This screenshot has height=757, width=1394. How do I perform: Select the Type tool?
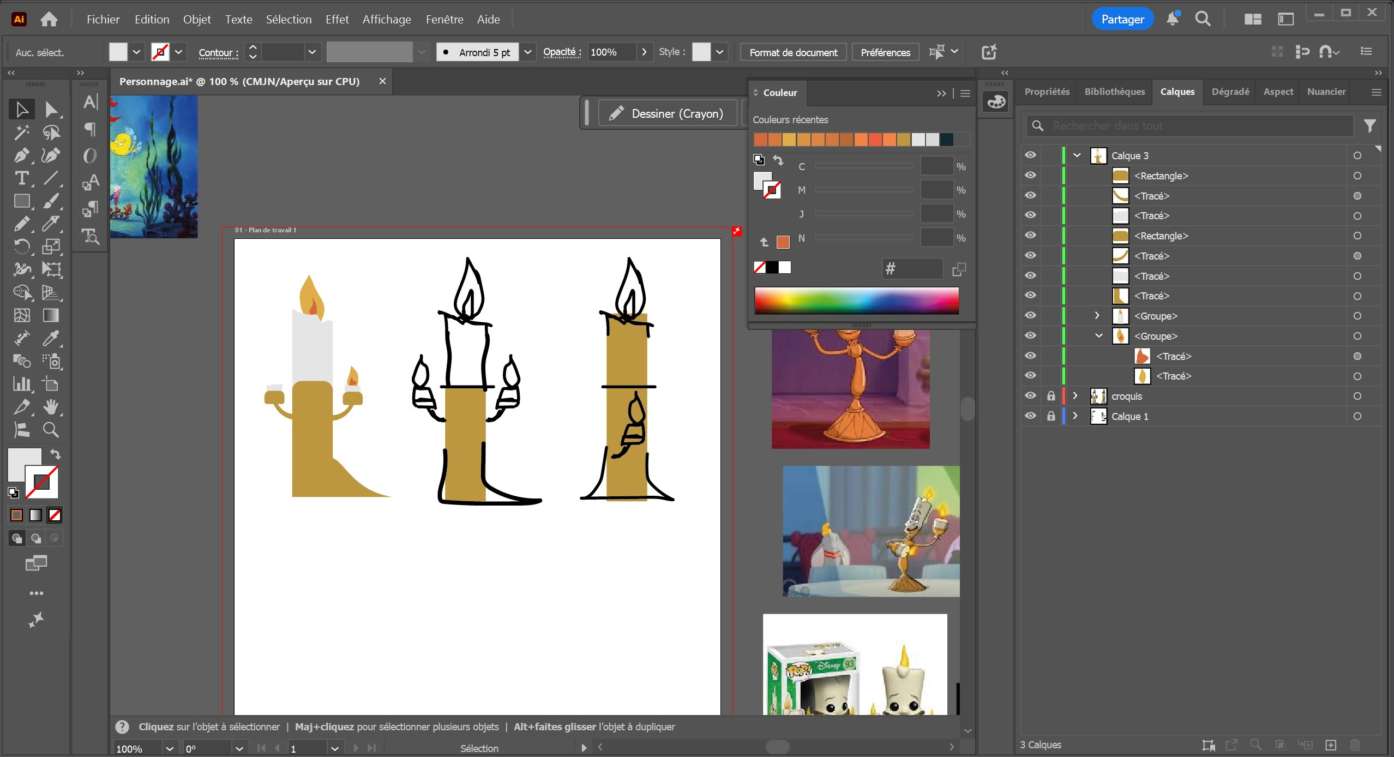tap(22, 178)
